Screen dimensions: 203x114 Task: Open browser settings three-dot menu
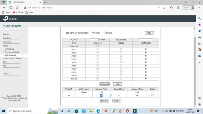[x=199, y=8]
